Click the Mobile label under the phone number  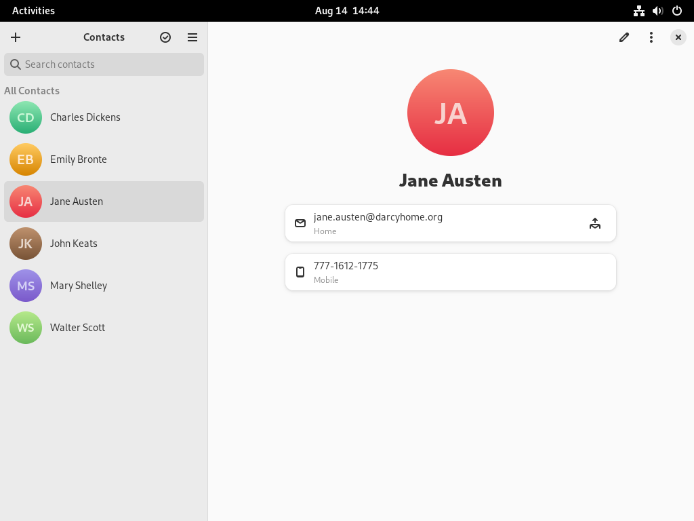326,280
